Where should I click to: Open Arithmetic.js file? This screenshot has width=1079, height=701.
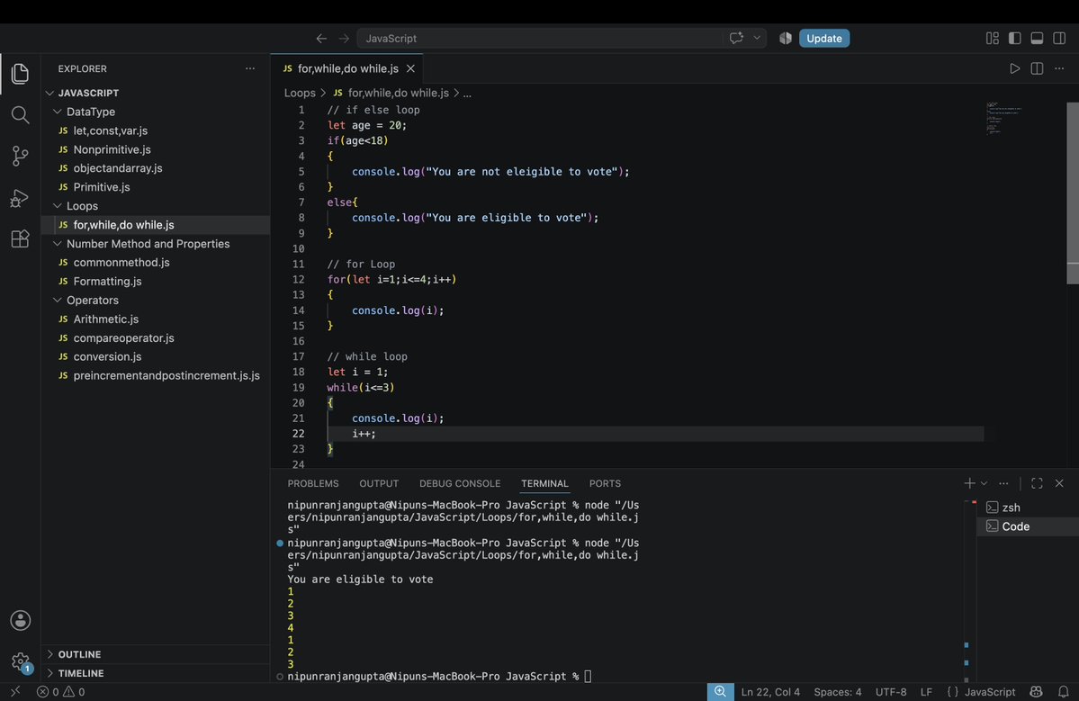[106, 319]
